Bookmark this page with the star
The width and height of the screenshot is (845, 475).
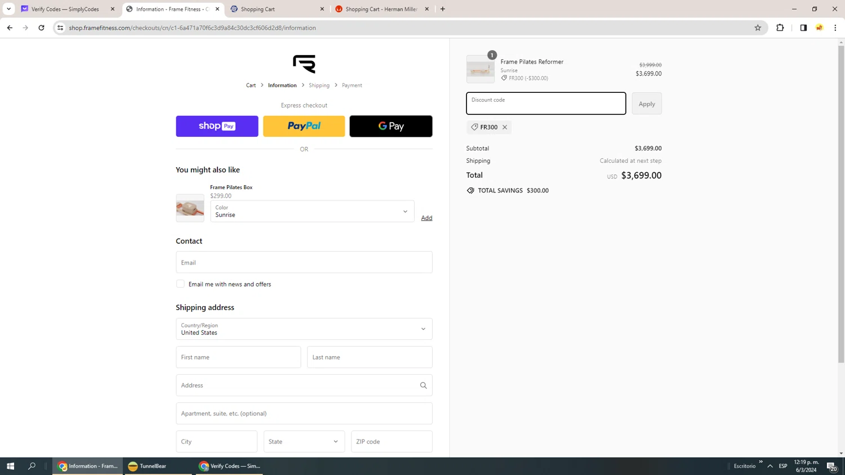(758, 28)
